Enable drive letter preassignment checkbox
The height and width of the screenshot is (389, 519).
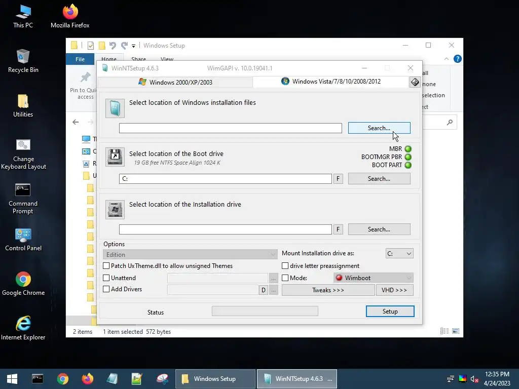pyautogui.click(x=285, y=265)
